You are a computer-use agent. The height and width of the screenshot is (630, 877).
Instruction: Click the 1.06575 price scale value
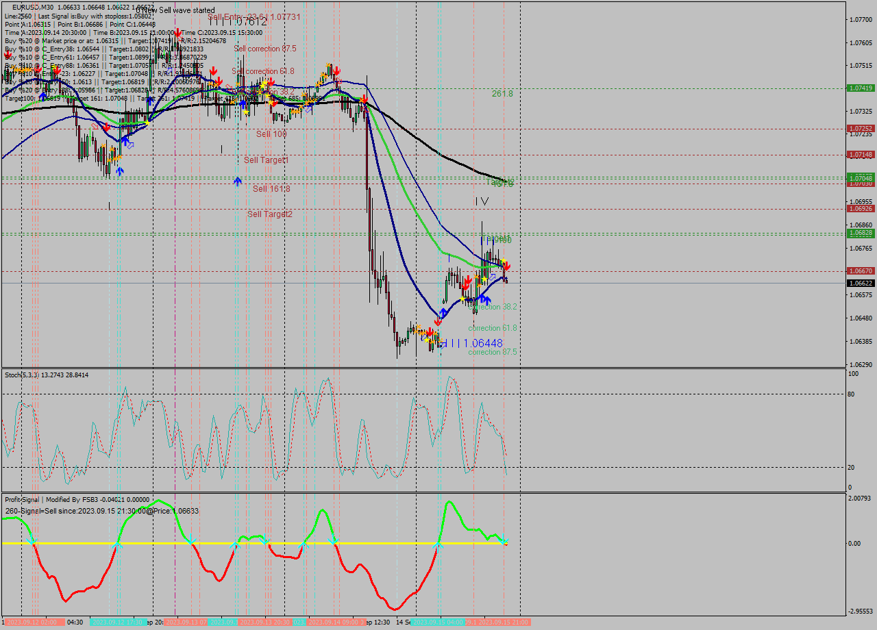coord(861,295)
